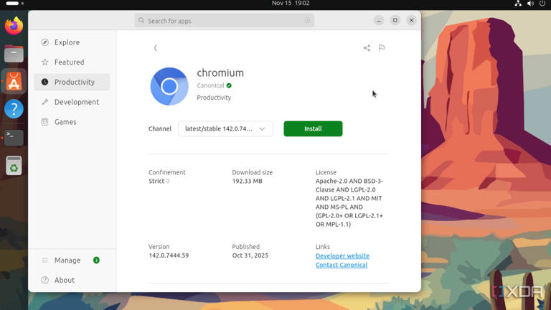Show Strict confinement info icon

coord(168,181)
